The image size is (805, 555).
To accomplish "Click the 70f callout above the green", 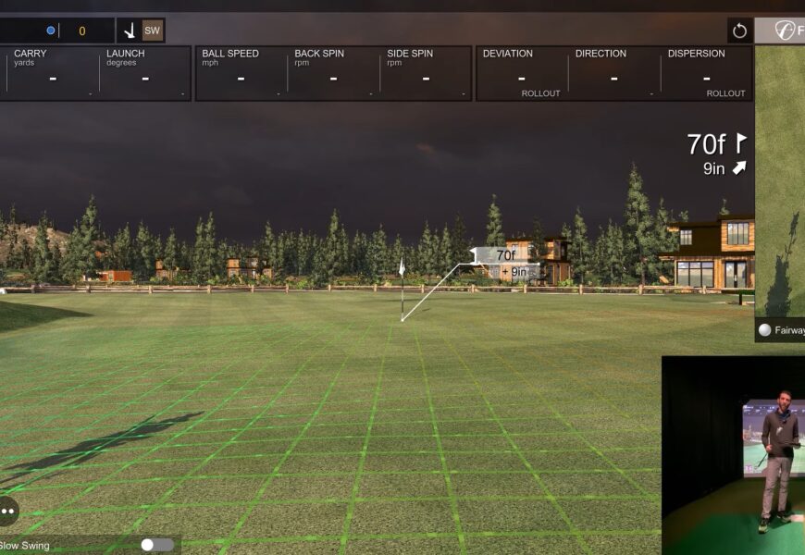I will [505, 255].
